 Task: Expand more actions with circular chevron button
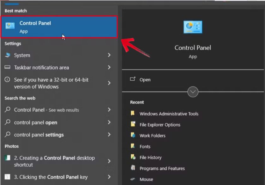pos(193,92)
